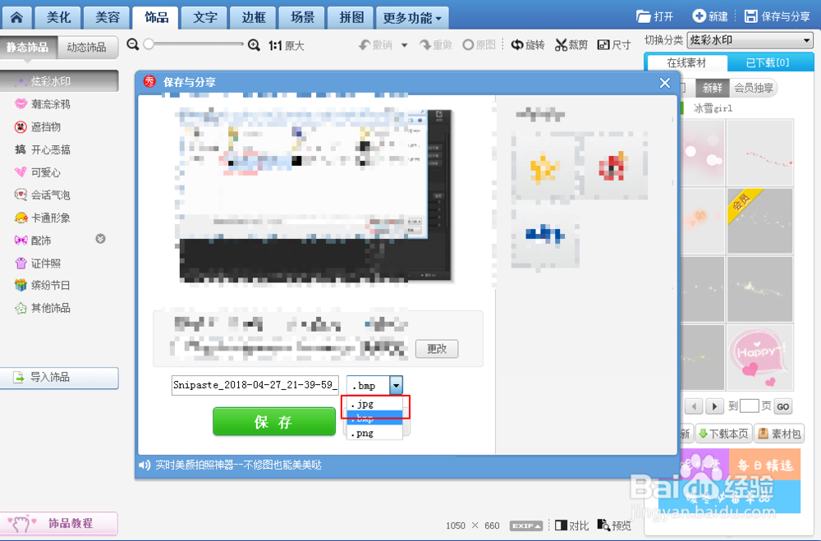Select 卡通形象 category

[x=43, y=218]
